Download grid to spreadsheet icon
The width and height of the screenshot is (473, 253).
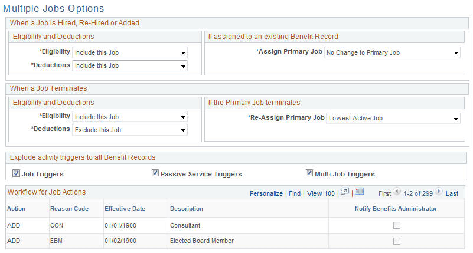click(359, 191)
